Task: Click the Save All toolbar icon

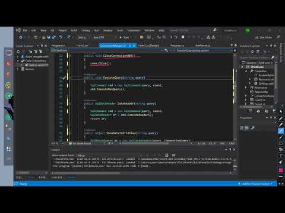Action: click(x=54, y=37)
